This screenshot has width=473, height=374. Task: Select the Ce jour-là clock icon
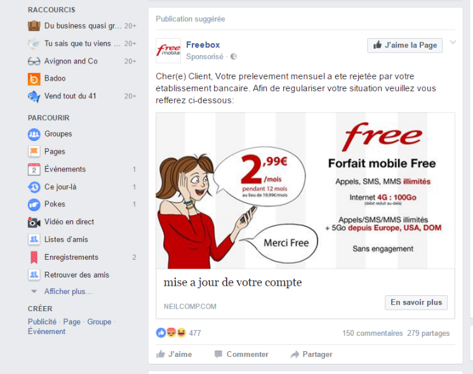34,187
